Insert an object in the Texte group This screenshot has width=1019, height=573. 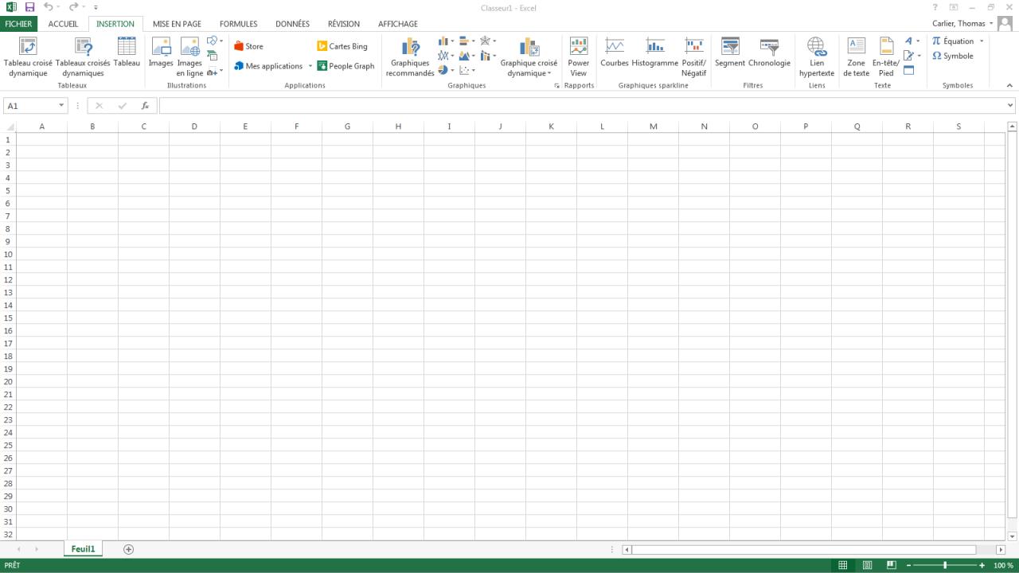(x=909, y=70)
